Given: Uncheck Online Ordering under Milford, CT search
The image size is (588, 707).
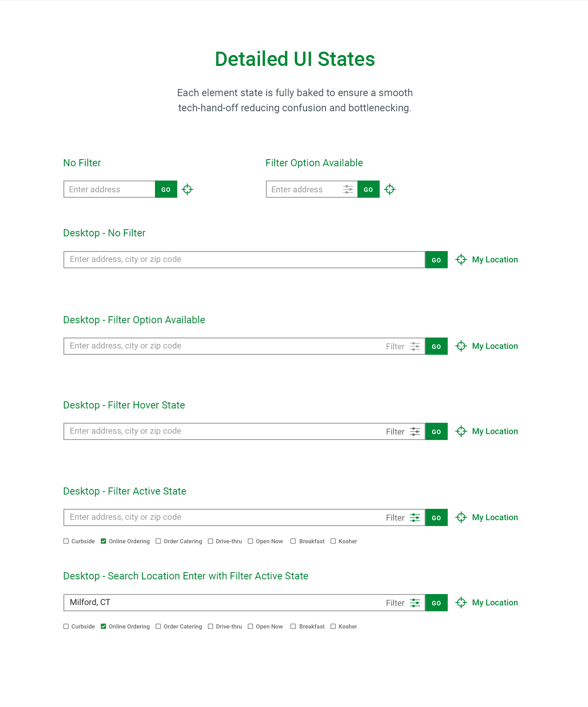Looking at the screenshot, I should (103, 626).
